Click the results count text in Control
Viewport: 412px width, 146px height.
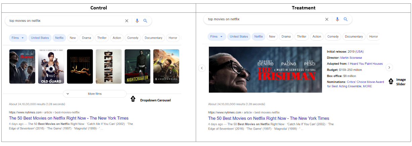tap(37, 104)
